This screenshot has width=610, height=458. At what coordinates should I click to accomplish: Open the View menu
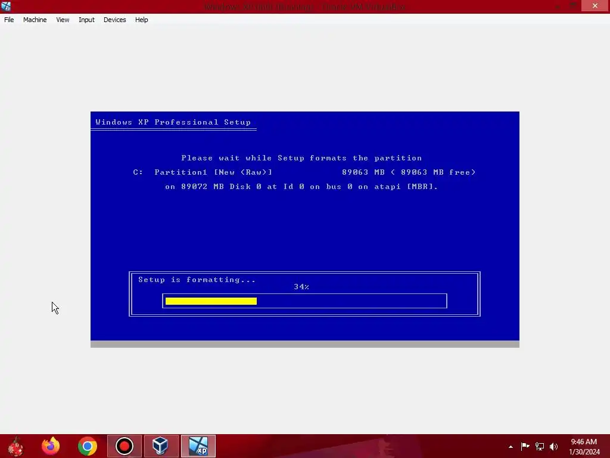[63, 20]
